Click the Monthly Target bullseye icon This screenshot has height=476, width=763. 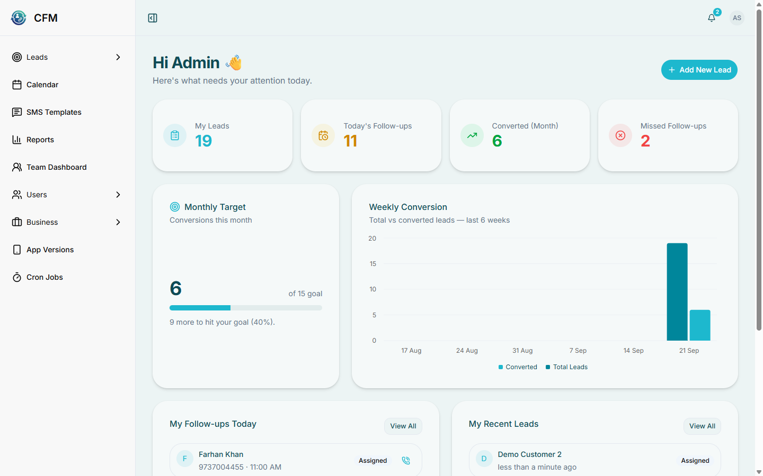(x=175, y=207)
